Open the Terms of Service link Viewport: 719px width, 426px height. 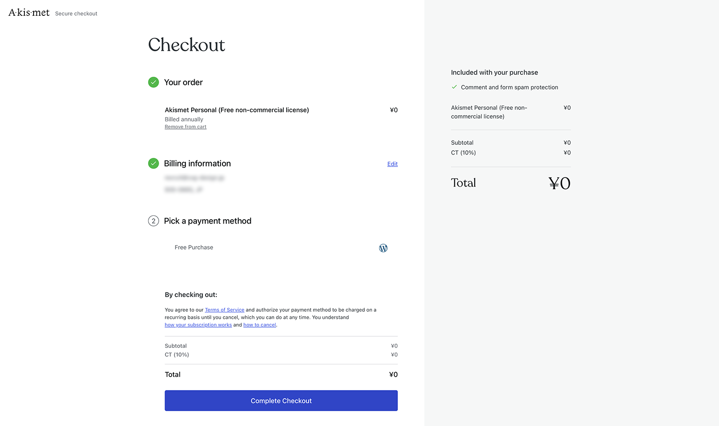point(224,310)
